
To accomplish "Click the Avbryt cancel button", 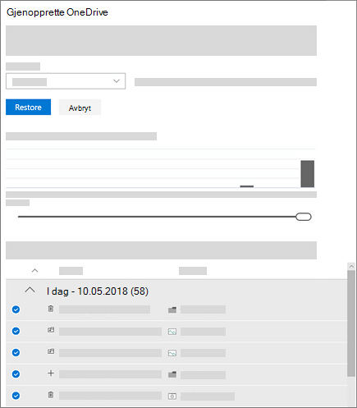I will [x=80, y=108].
